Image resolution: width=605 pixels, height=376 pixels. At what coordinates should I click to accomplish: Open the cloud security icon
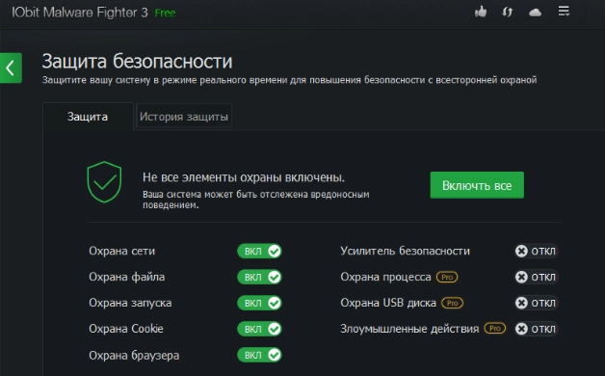point(535,13)
